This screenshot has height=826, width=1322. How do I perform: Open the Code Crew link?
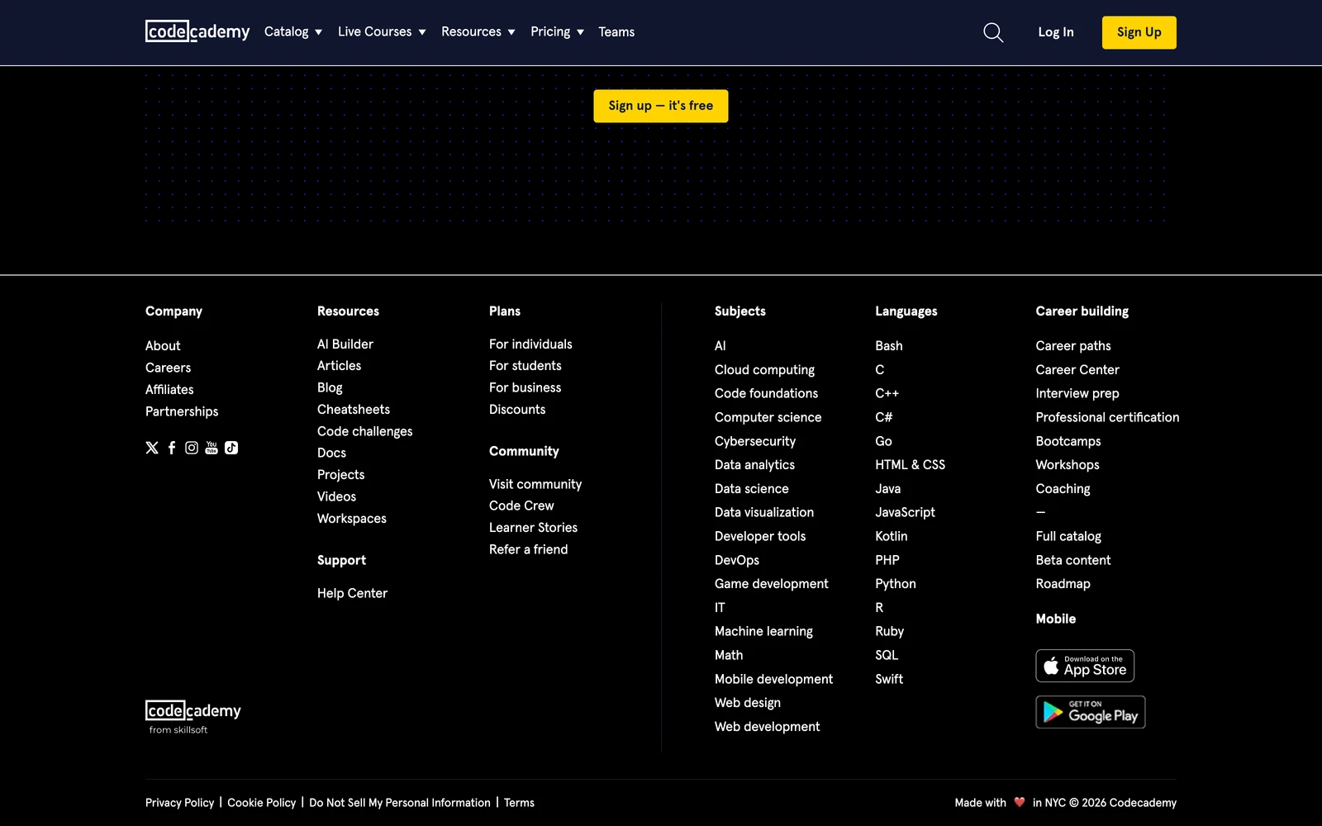[521, 506]
